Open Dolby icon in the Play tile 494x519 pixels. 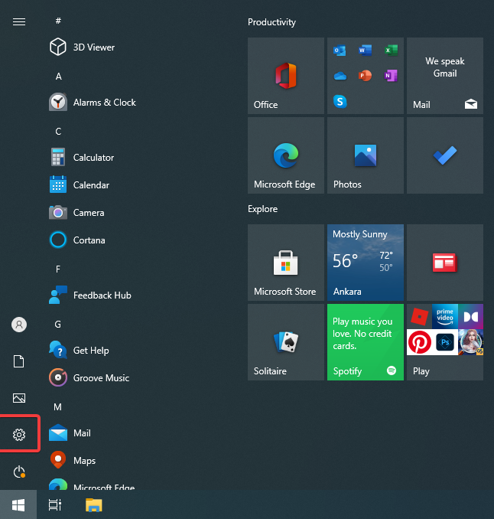pos(470,316)
